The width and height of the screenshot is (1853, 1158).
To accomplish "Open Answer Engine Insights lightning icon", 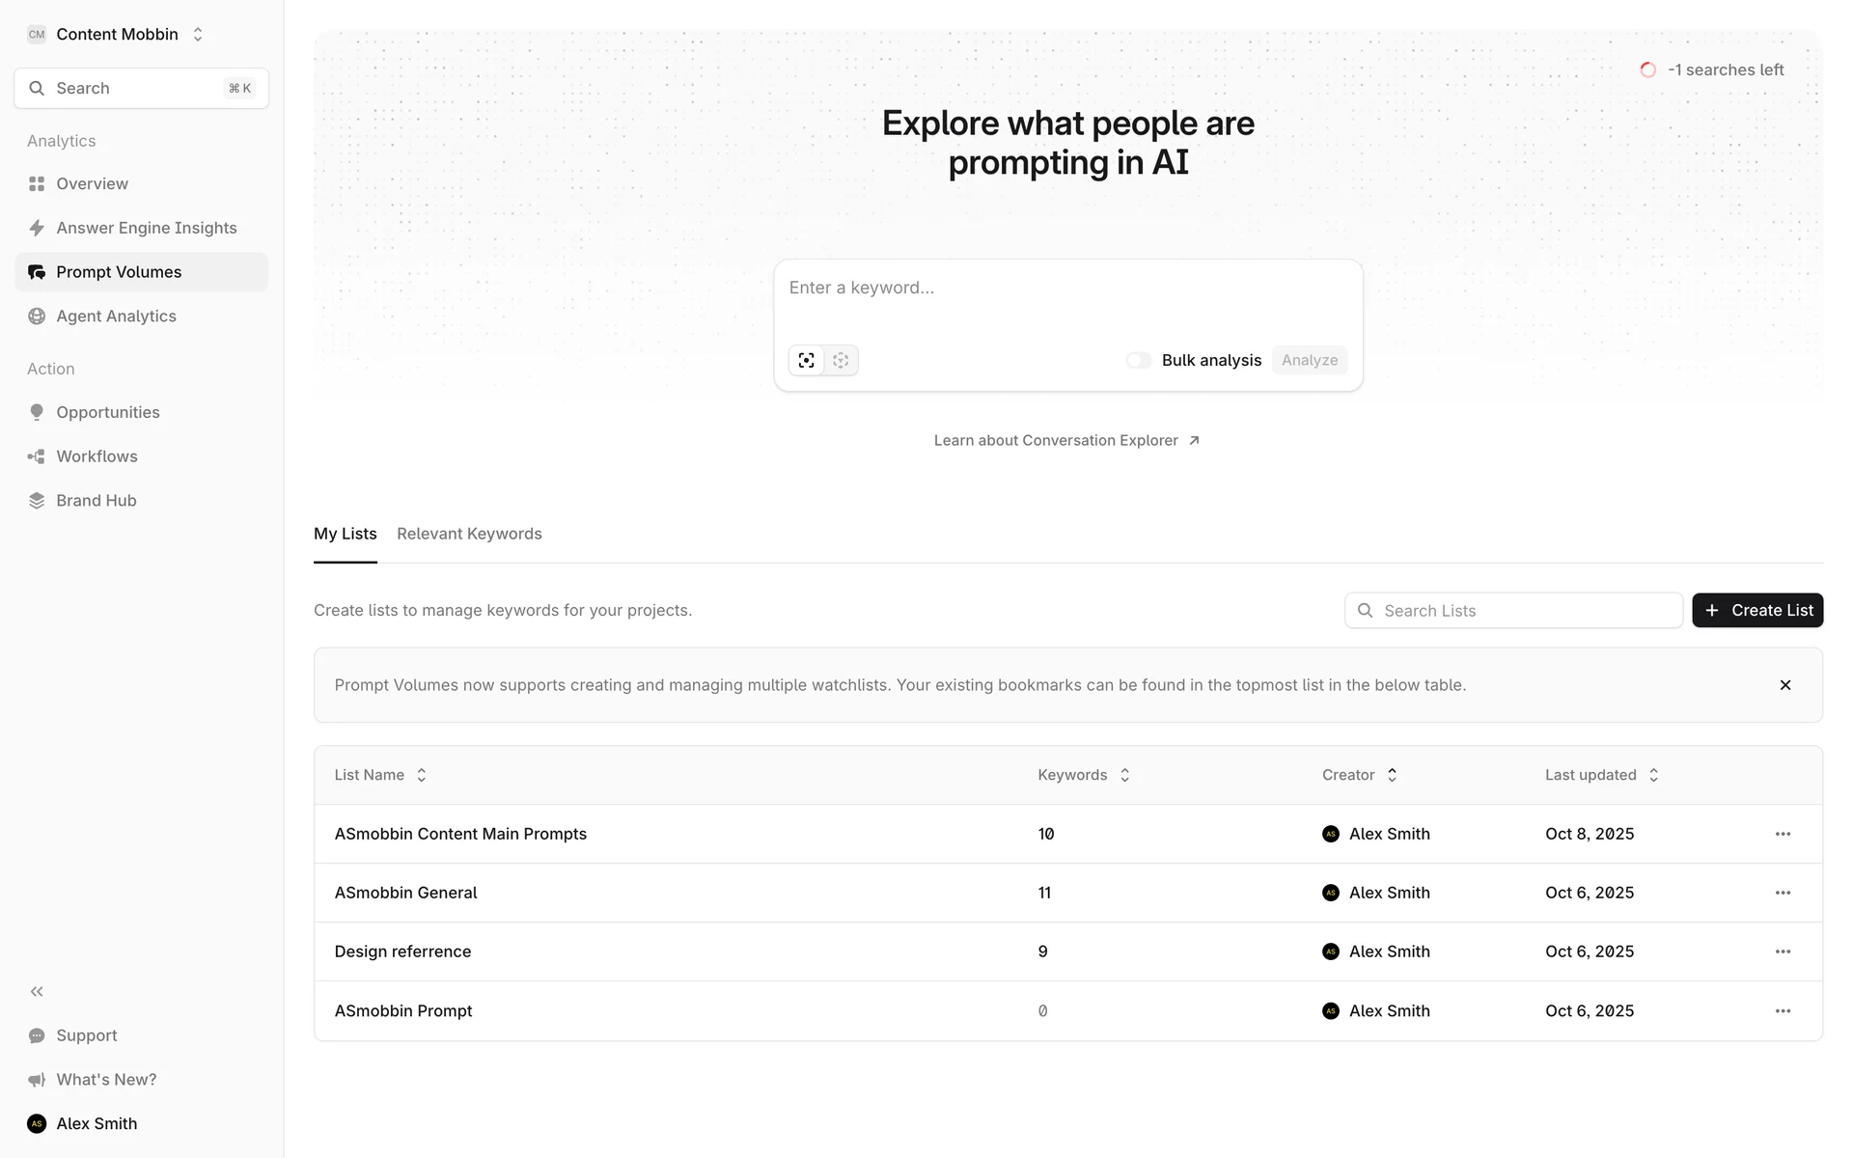I will click(37, 228).
